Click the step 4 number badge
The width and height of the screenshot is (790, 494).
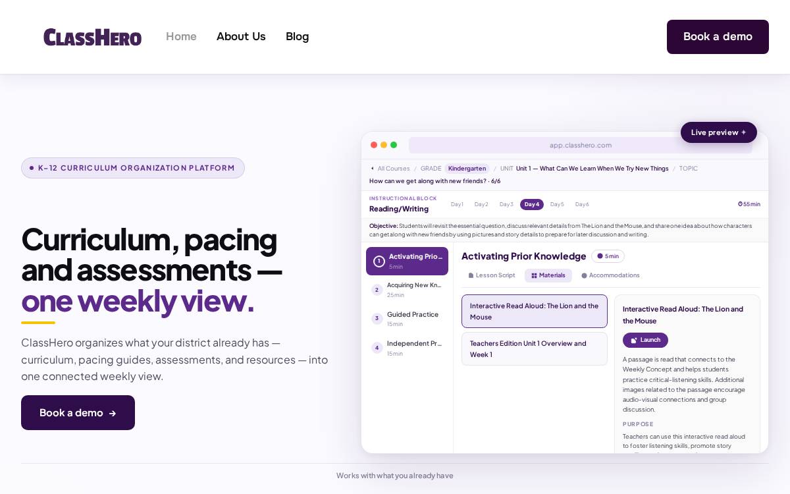377,348
